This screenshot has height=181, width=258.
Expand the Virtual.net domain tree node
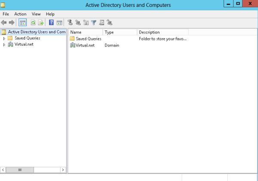pos(4,45)
